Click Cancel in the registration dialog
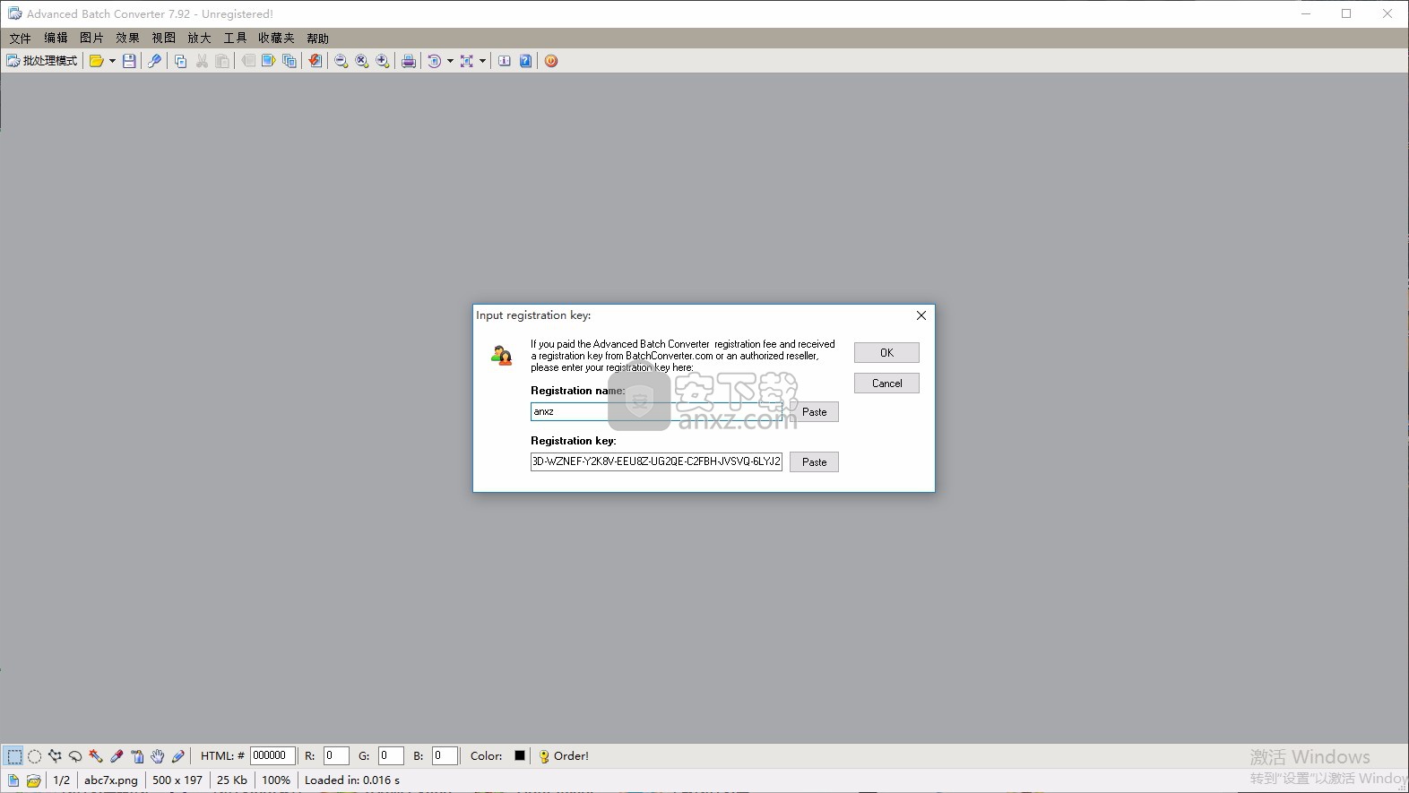This screenshot has height=793, width=1409. (886, 384)
